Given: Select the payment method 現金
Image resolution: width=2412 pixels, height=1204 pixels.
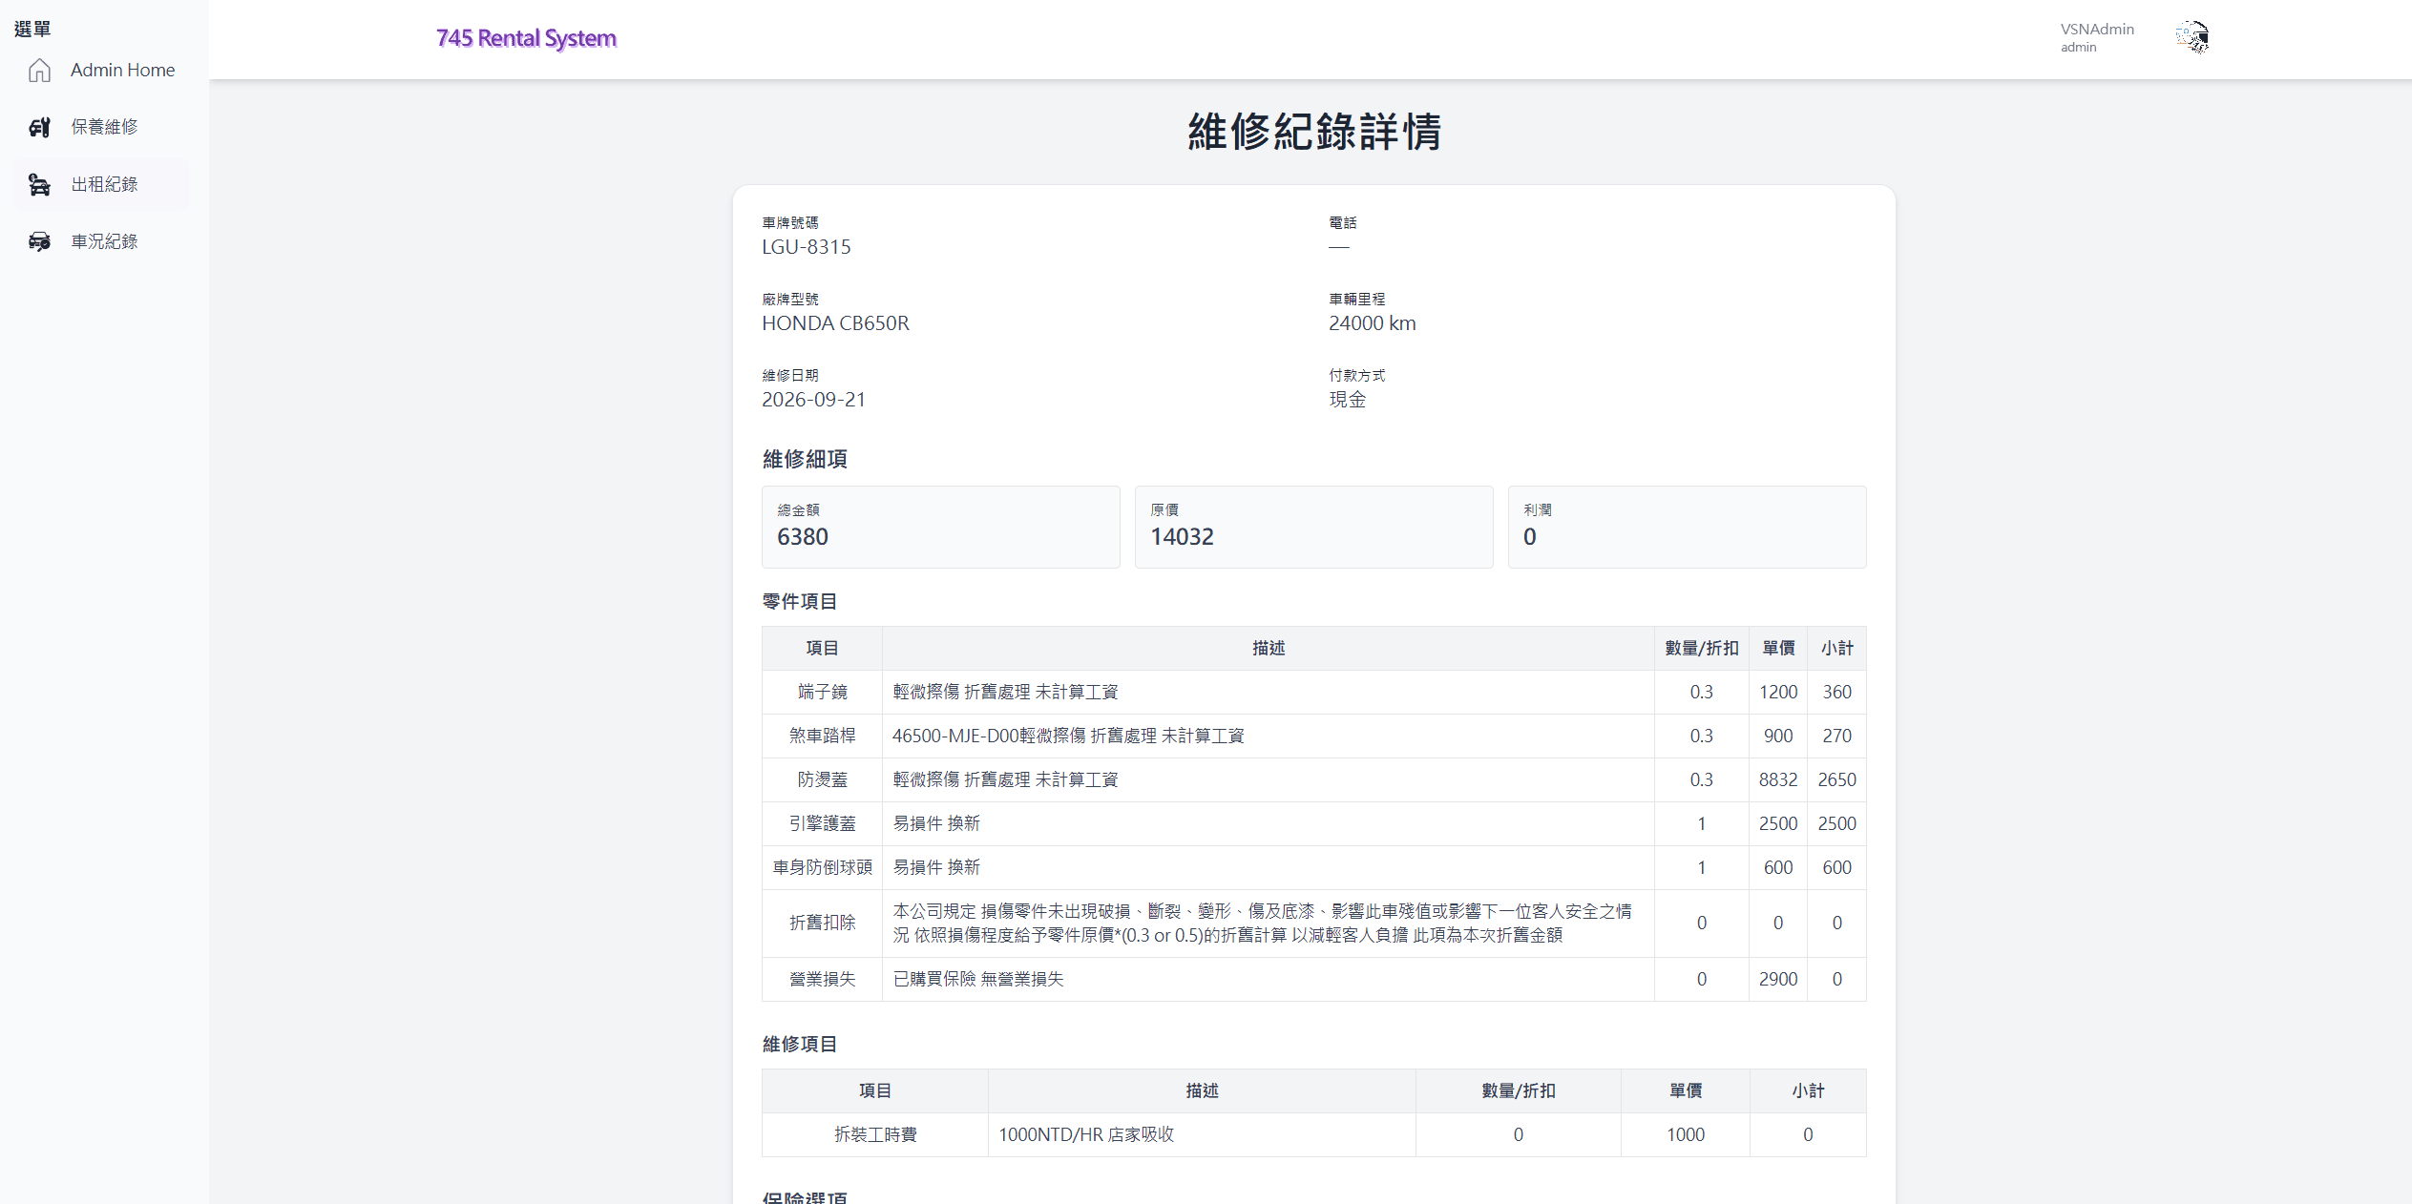Looking at the screenshot, I should 1348,400.
